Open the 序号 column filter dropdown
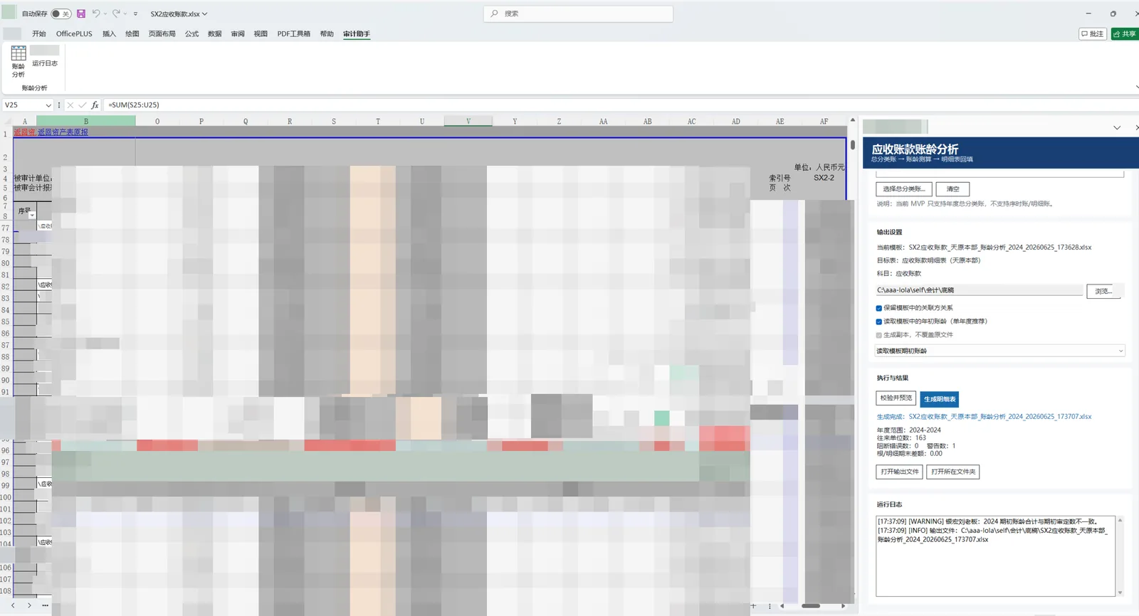 [x=32, y=215]
